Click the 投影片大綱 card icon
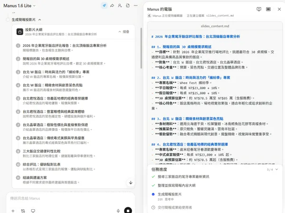 point(20,32)
